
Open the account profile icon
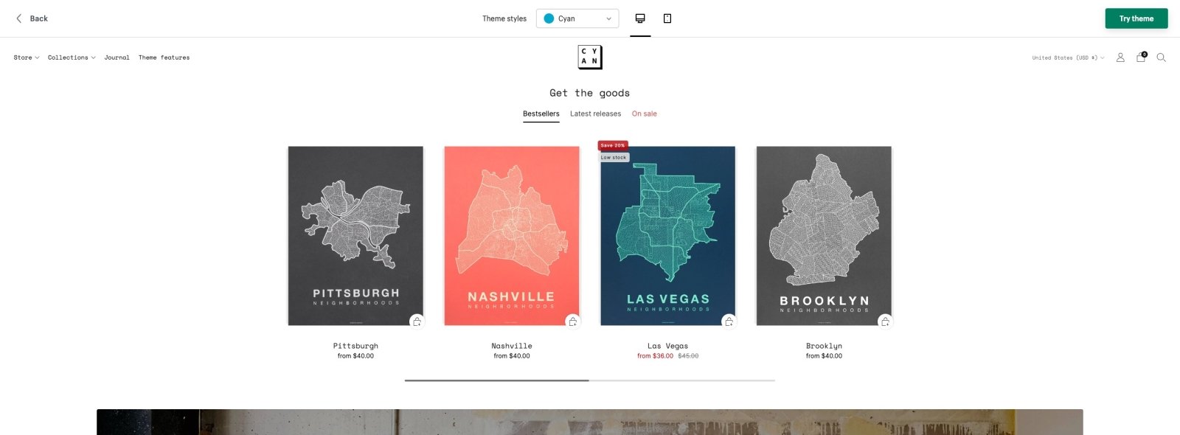[x=1120, y=58]
